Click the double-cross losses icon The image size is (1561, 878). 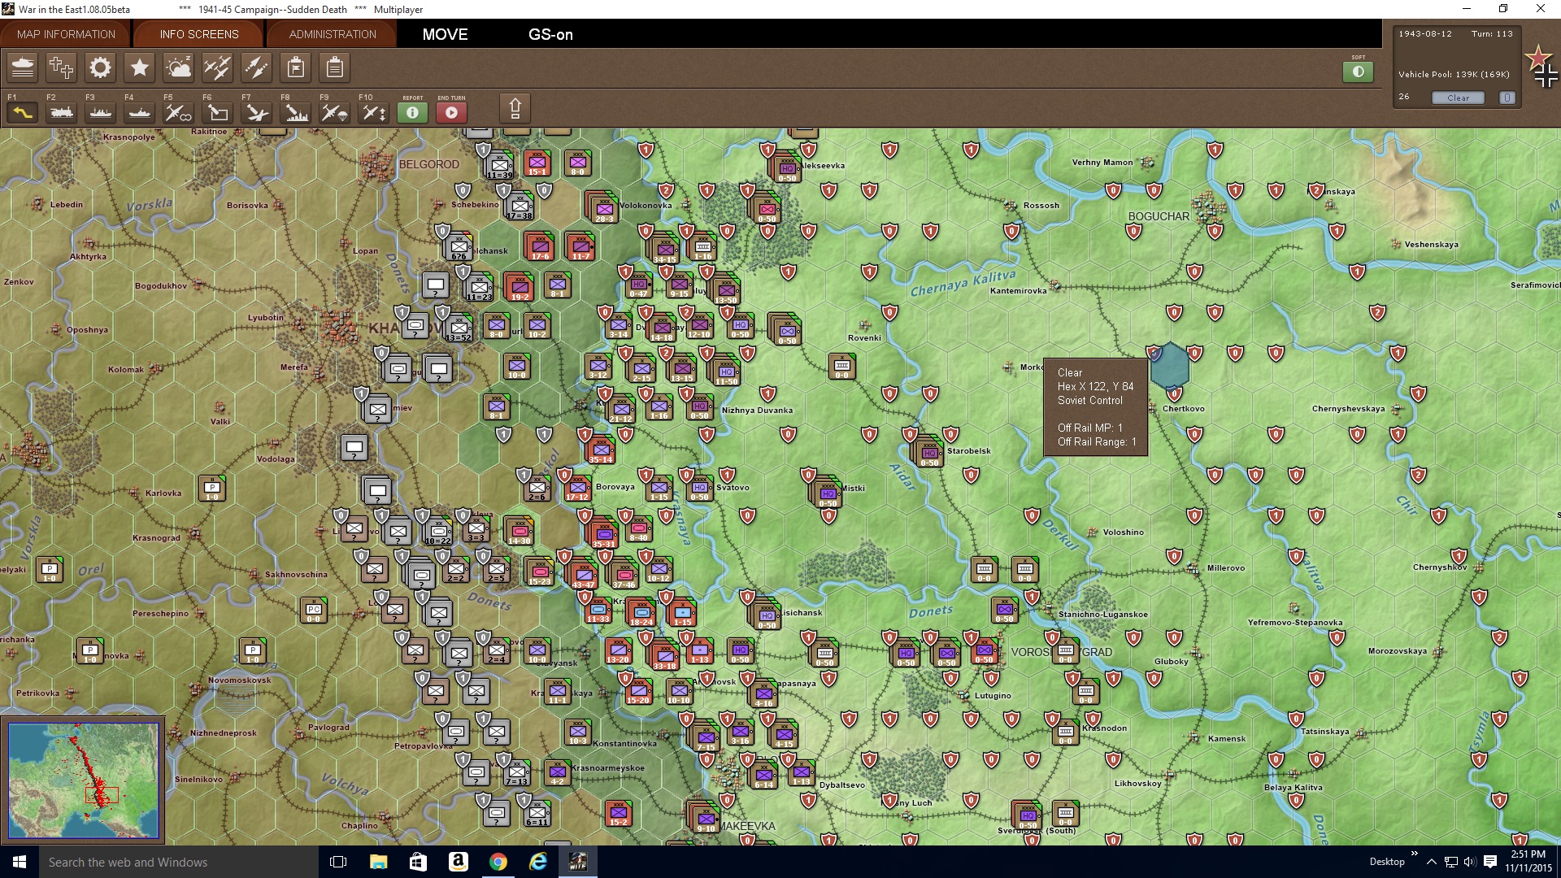pos(61,67)
